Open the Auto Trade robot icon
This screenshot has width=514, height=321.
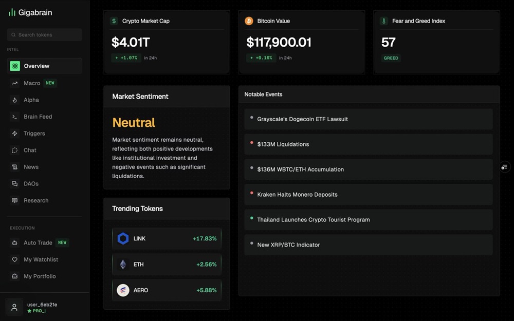click(x=15, y=243)
